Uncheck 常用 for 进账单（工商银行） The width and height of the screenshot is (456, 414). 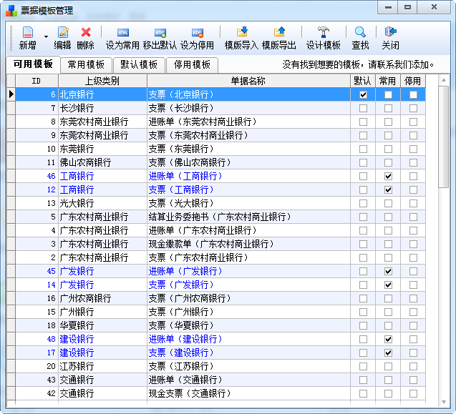coord(388,176)
